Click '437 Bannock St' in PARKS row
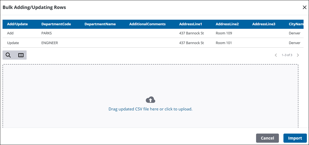 tap(191, 33)
